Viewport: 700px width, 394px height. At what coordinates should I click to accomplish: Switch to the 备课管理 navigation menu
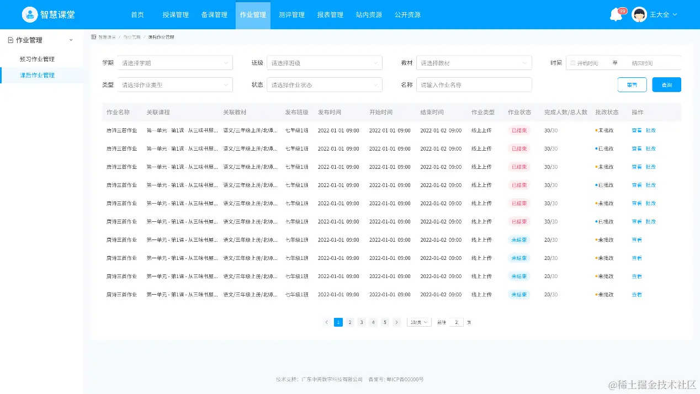[214, 14]
